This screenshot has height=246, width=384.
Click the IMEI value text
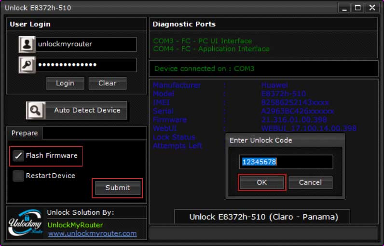(x=295, y=103)
